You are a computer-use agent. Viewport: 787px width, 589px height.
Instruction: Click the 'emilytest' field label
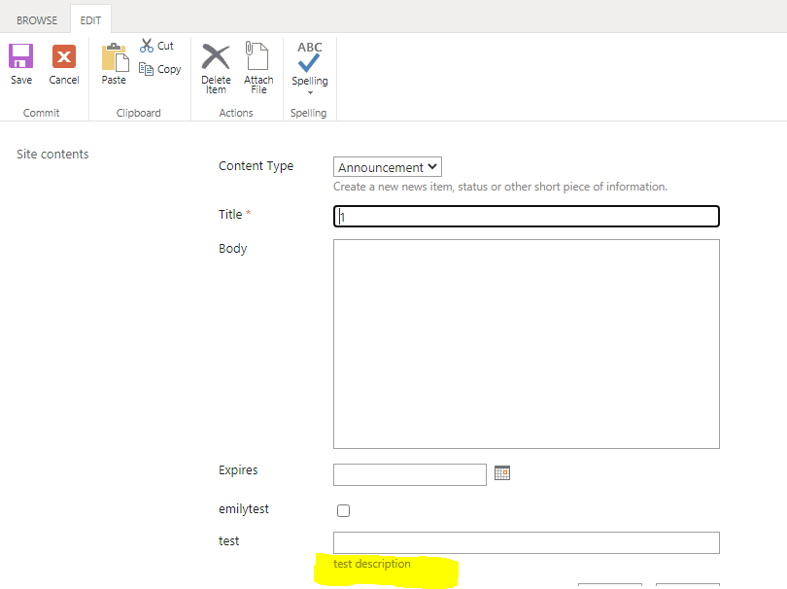(244, 509)
